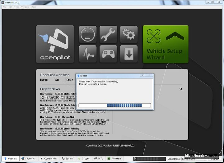The width and height of the screenshot is (224, 163).
Task: Open the Home website link
Action: click(x=44, y=80)
